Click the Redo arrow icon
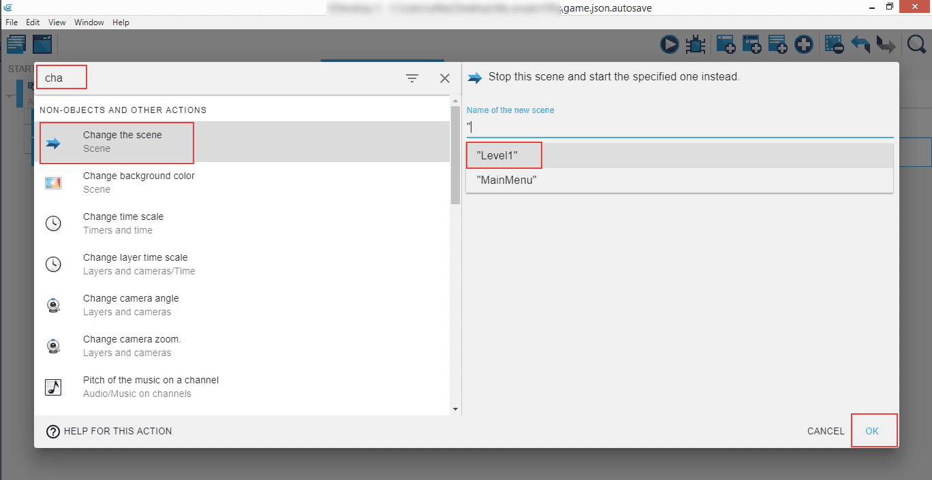The height and width of the screenshot is (480, 932). tap(886, 45)
